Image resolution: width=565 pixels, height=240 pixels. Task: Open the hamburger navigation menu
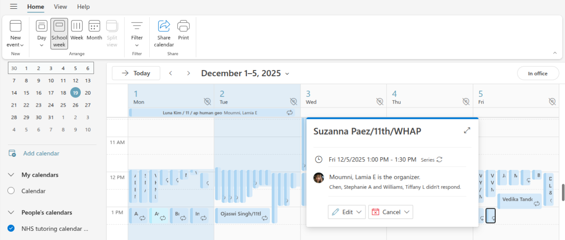[13, 7]
